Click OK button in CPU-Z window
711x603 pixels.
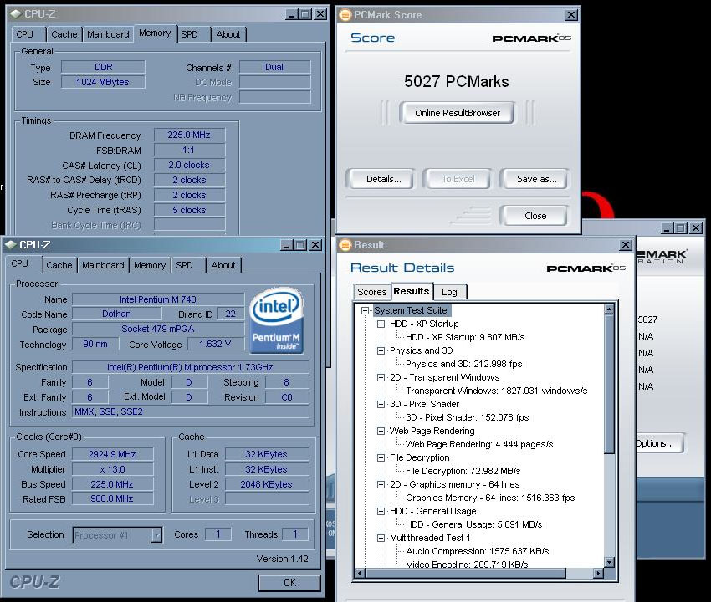coord(289,583)
